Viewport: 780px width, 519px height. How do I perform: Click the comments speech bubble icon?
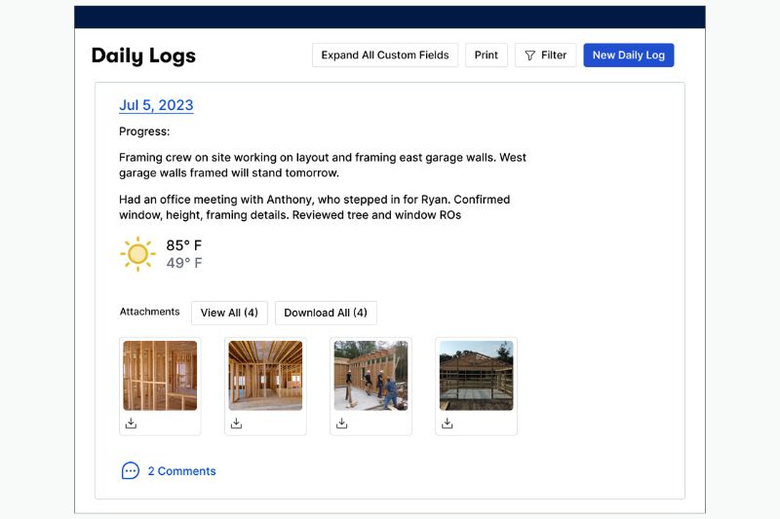(131, 471)
